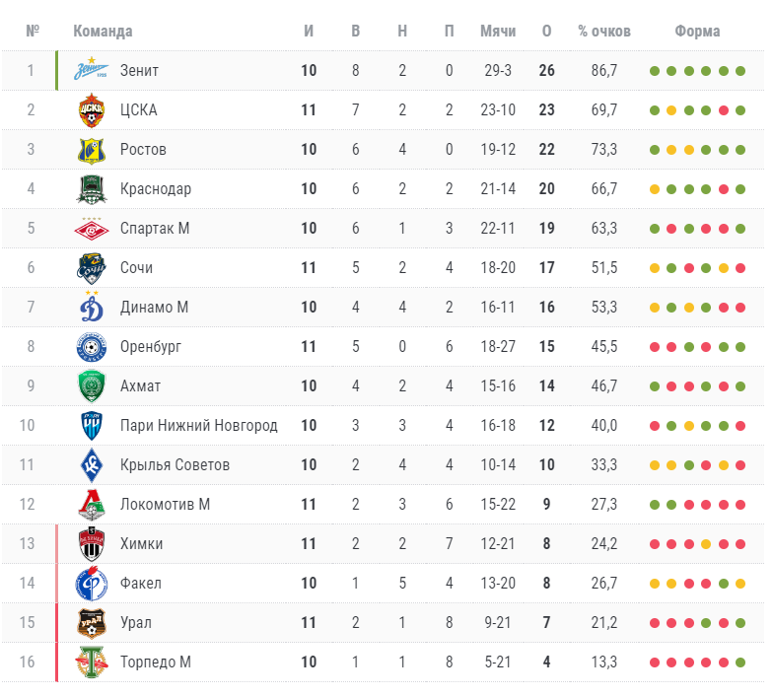The width and height of the screenshot is (773, 697).
Task: Click the Zenit club logo
Action: 92,70
